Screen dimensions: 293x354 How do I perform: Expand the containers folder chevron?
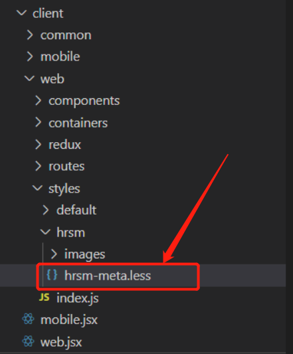38,123
